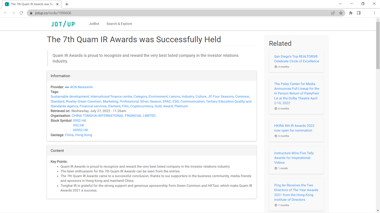
Task: Click the Professional tag
Action: 129,101
